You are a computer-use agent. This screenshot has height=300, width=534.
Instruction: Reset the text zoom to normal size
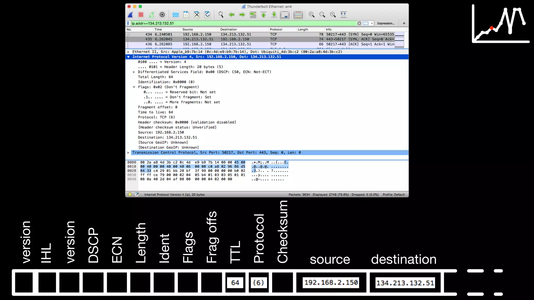[333, 15]
